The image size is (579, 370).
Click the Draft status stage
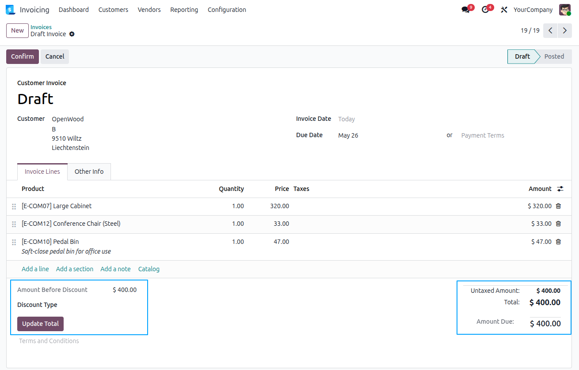pos(522,56)
